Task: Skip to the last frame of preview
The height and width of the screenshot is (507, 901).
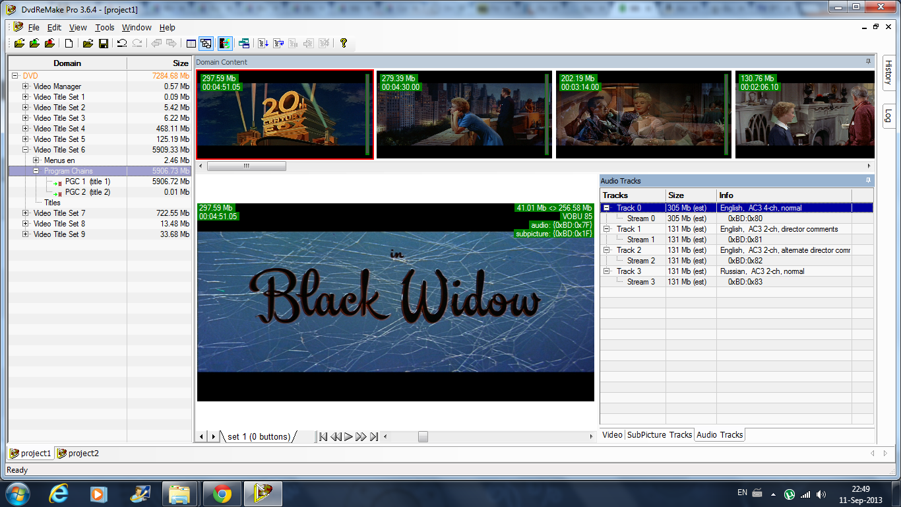Action: pyautogui.click(x=374, y=436)
